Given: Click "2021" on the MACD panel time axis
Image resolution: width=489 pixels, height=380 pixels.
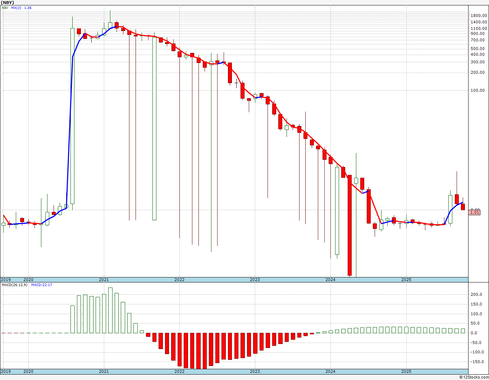Looking at the screenshot, I should tap(104, 371).
